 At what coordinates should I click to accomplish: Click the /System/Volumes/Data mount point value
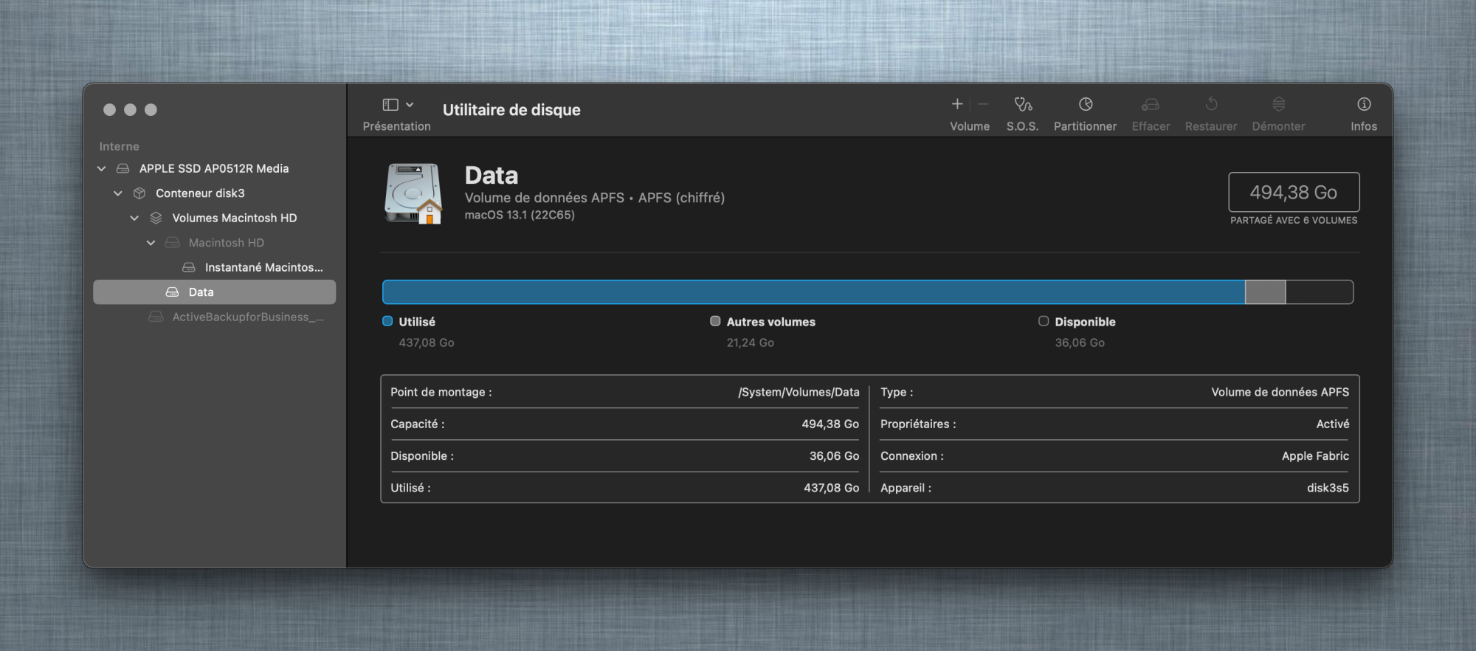tap(799, 392)
